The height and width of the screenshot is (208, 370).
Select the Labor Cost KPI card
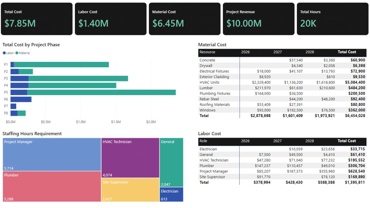(x=111, y=19)
